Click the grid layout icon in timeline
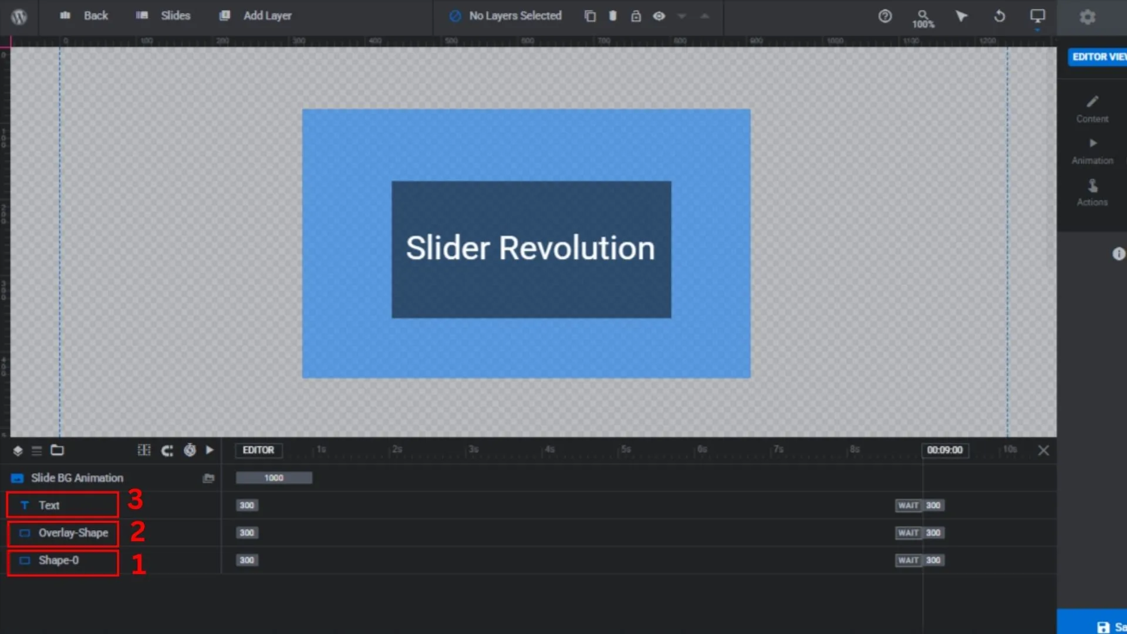 pos(144,450)
